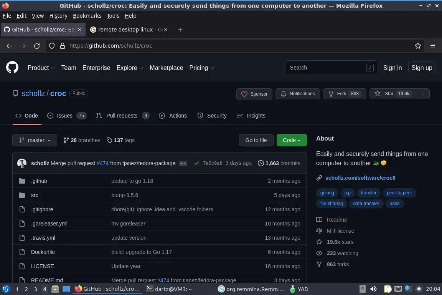
Task: Open the Team page
Action: click(x=69, y=68)
